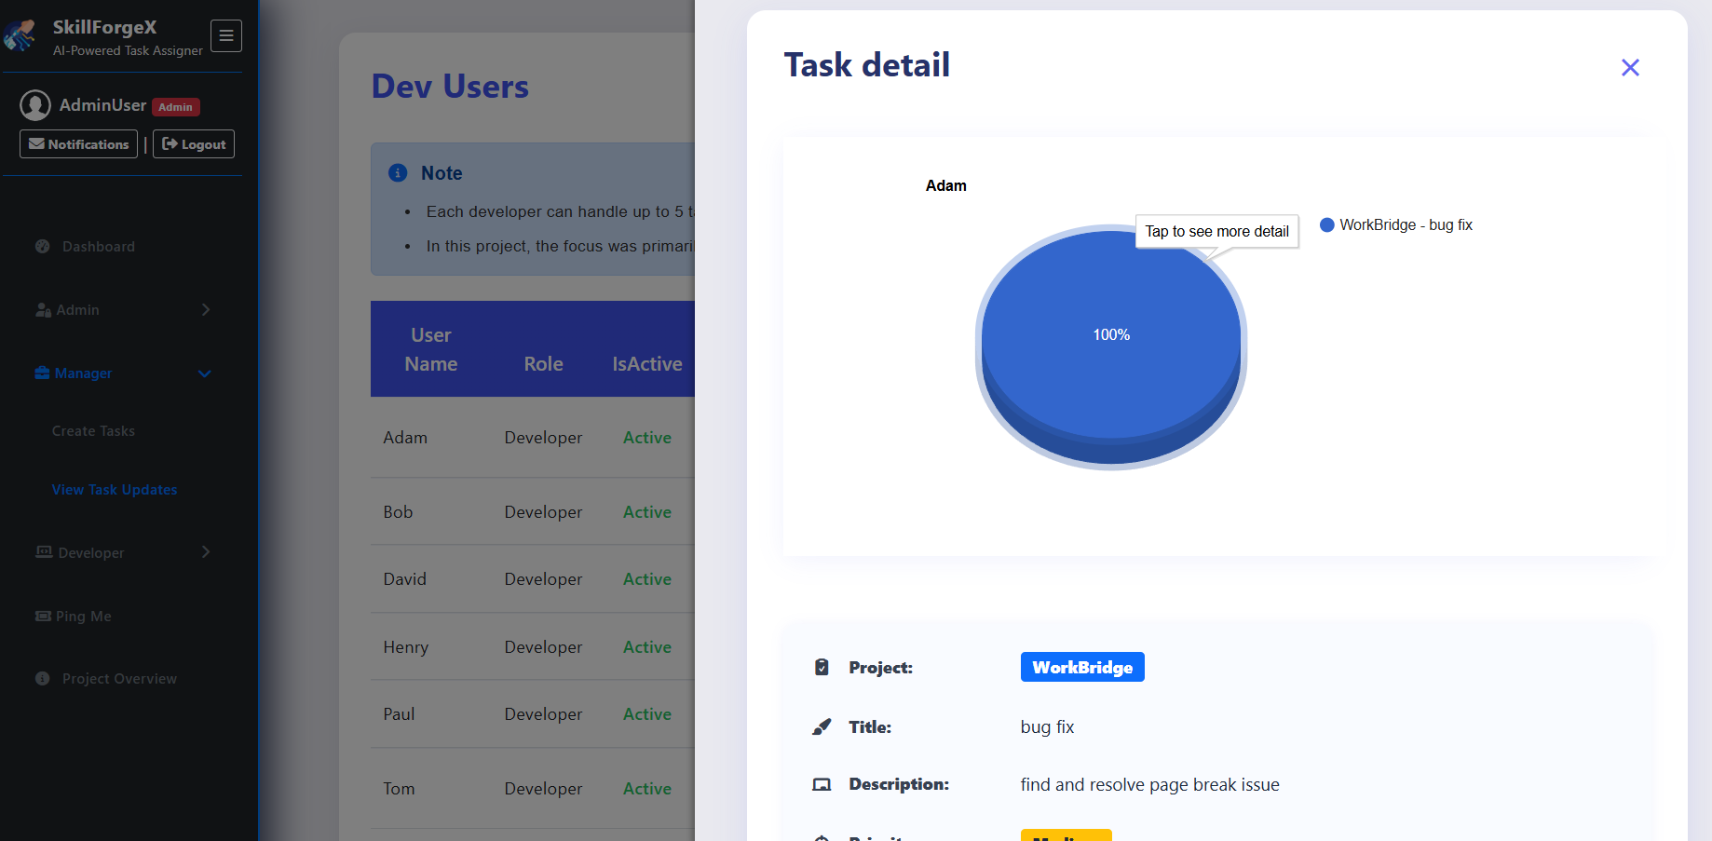Image resolution: width=1712 pixels, height=841 pixels.
Task: Click the Developer laptop icon in sidebar
Action: (43, 552)
